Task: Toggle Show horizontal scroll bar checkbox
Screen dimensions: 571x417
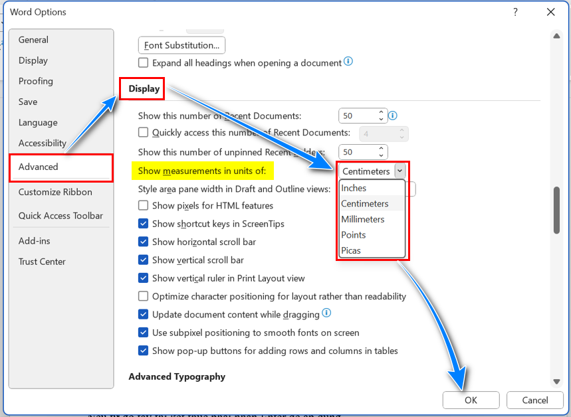Action: pyautogui.click(x=143, y=242)
